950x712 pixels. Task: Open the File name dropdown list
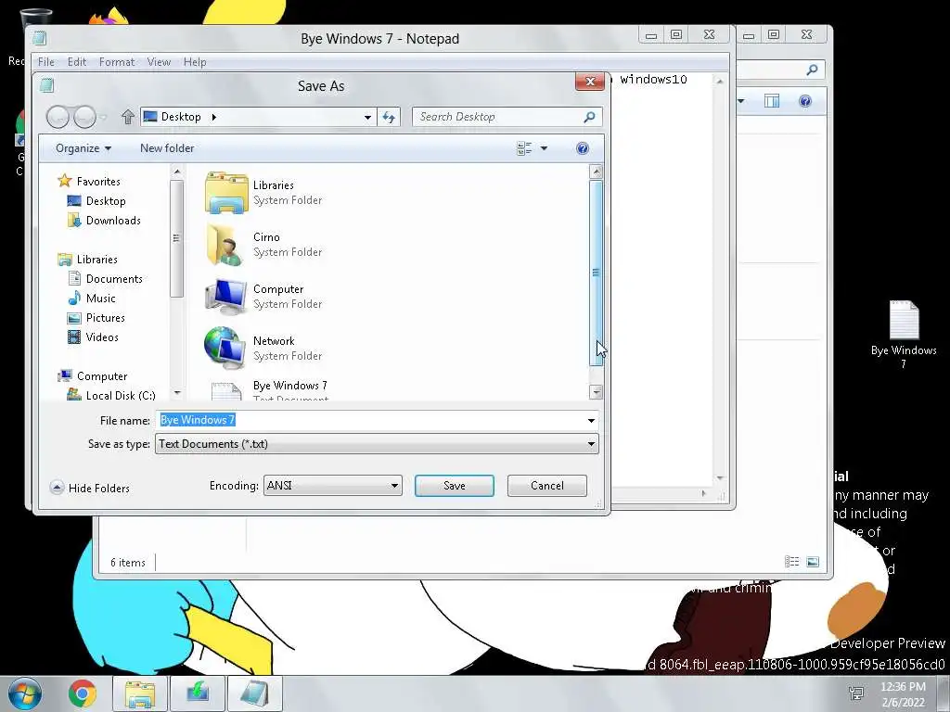591,420
